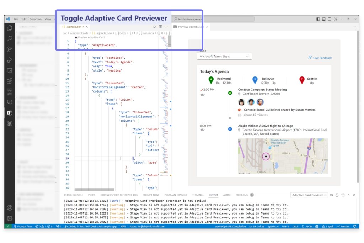The image size is (364, 243).
Task: Click the Run play icon above editor
Action: (154, 27)
